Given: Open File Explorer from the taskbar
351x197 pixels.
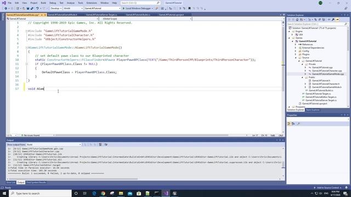Looking at the screenshot, I should [121, 193].
